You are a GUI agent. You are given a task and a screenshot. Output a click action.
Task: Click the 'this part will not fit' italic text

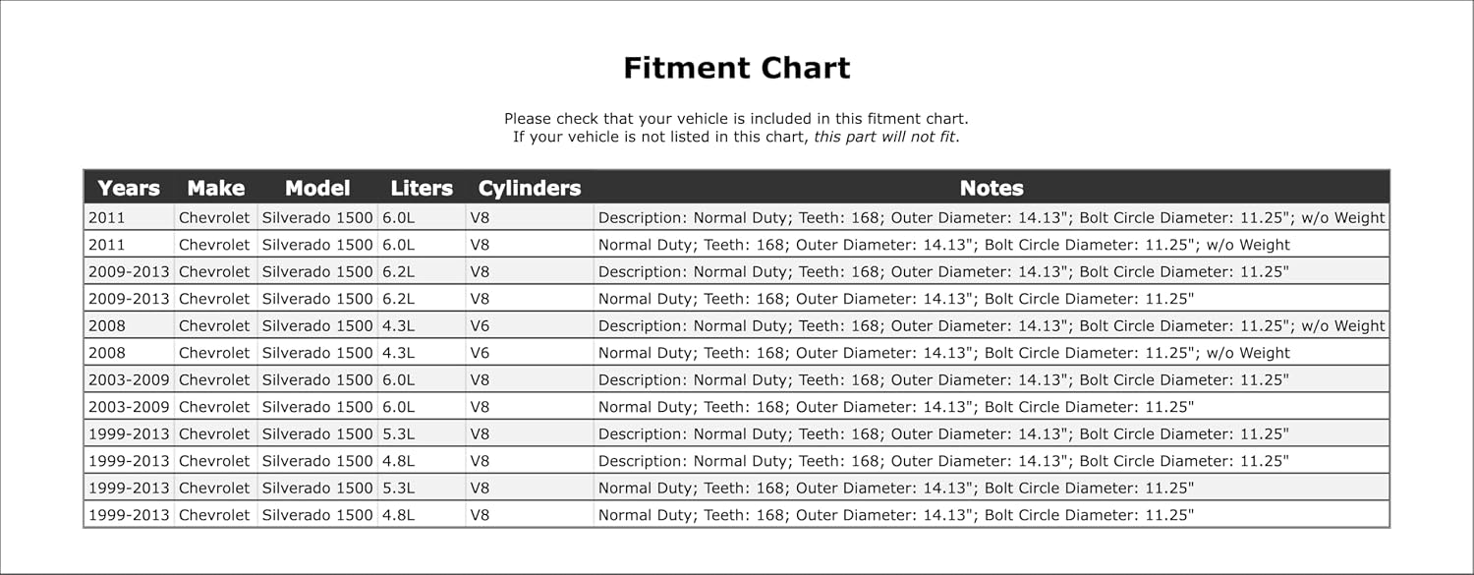point(884,137)
